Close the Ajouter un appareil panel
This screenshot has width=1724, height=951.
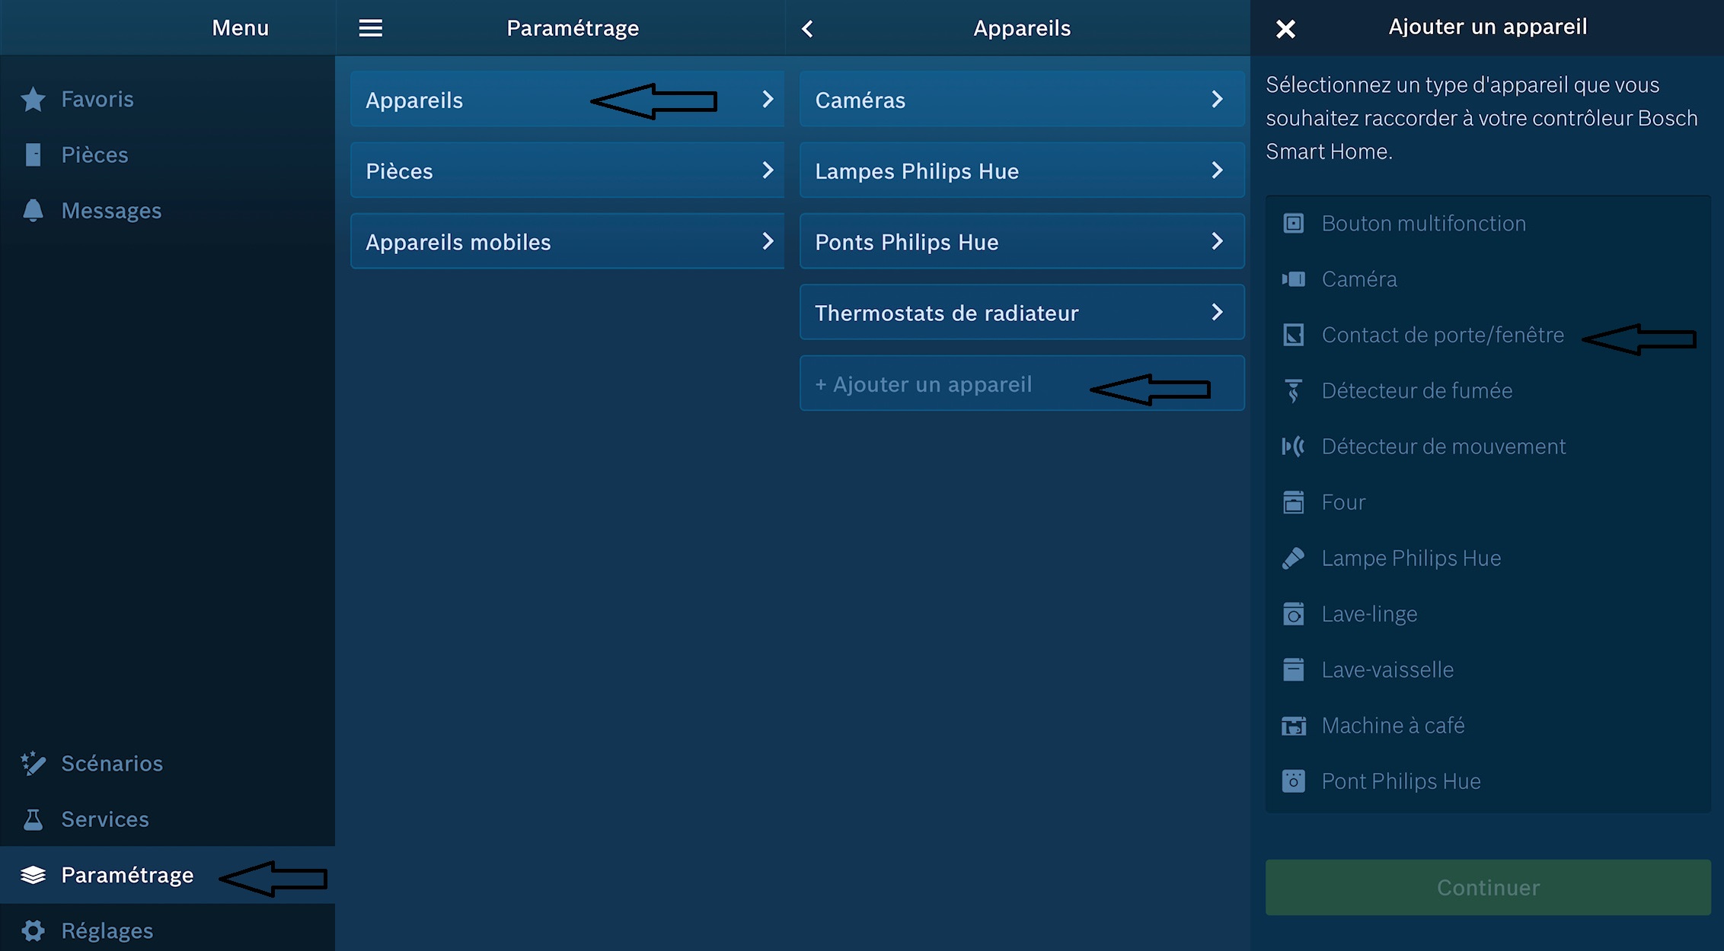tap(1285, 29)
